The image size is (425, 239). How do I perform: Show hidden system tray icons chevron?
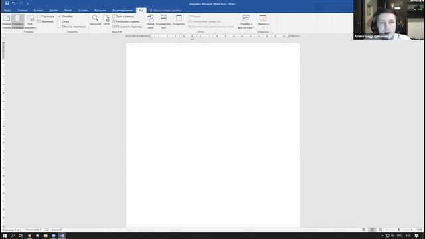pyautogui.click(x=382, y=236)
